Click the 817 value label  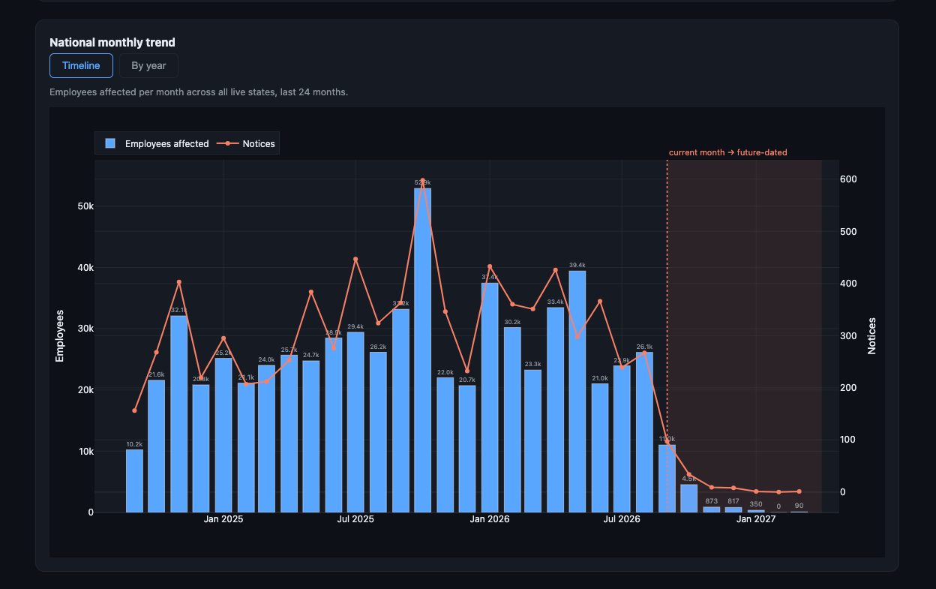[x=733, y=502]
